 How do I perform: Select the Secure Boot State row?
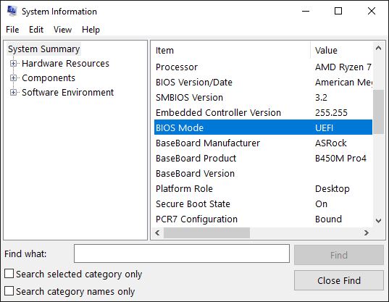tap(263, 204)
